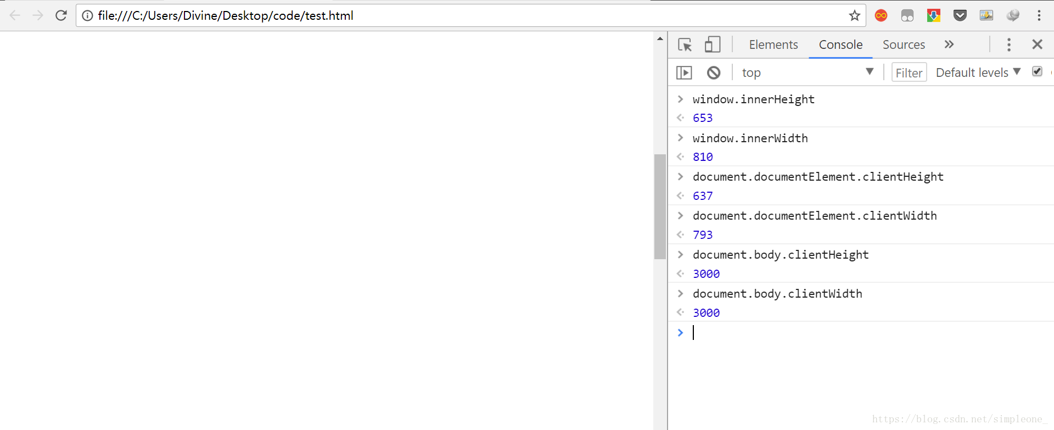The height and width of the screenshot is (430, 1054).
Task: Toggle the device toolbar in DevTools
Action: pyautogui.click(x=713, y=44)
